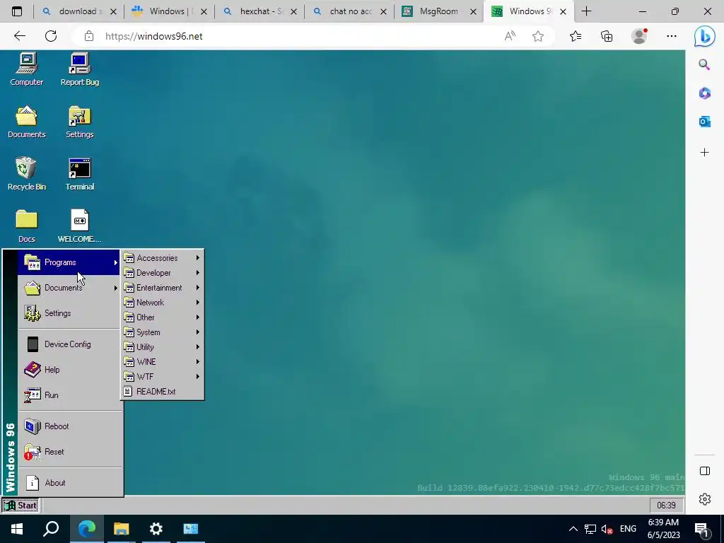Viewport: 724px width, 543px height.
Task: Open the Recycle Bin icon
Action: click(x=26, y=174)
